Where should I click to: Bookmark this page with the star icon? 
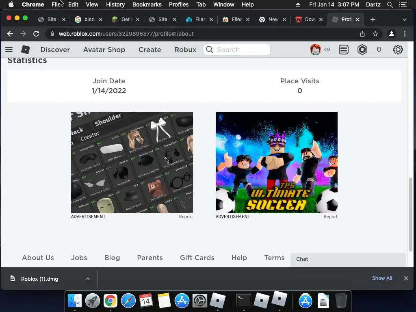tap(375, 34)
